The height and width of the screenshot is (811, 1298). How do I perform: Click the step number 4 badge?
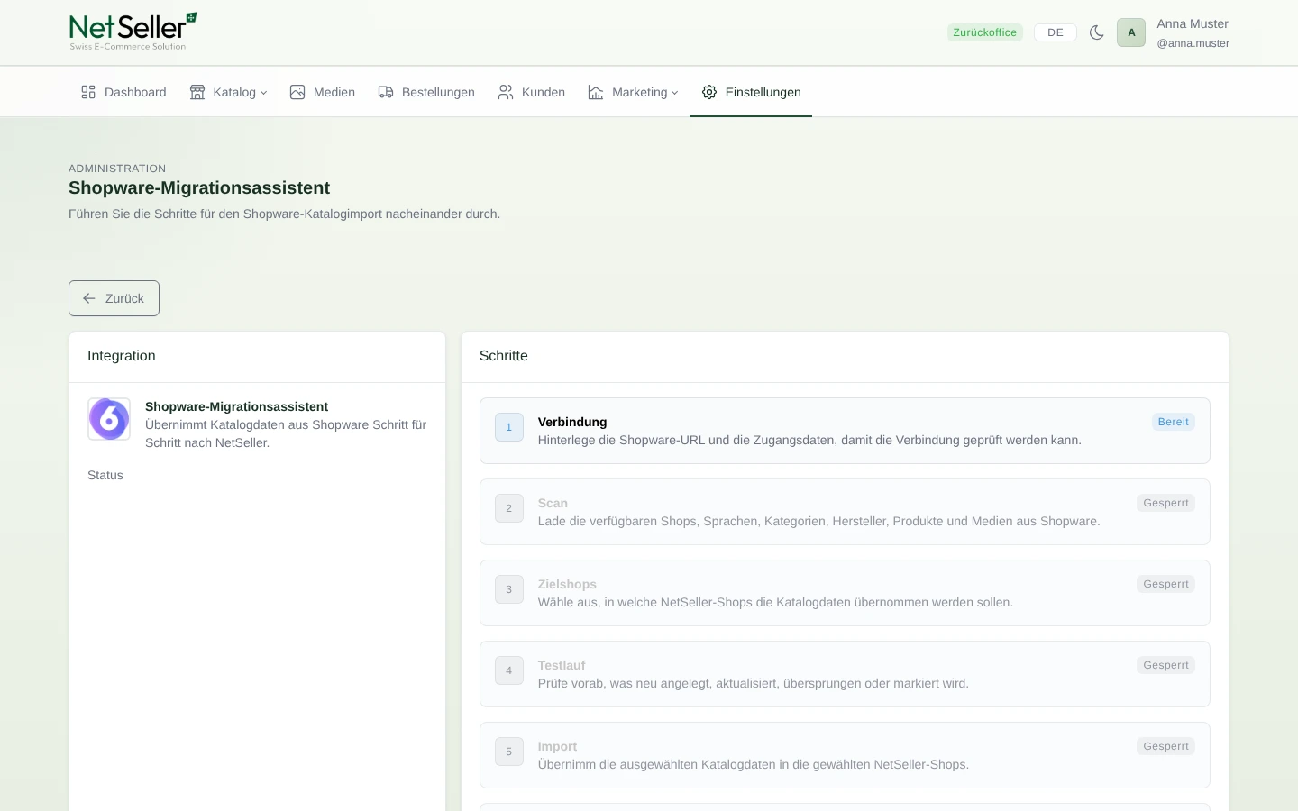509,670
